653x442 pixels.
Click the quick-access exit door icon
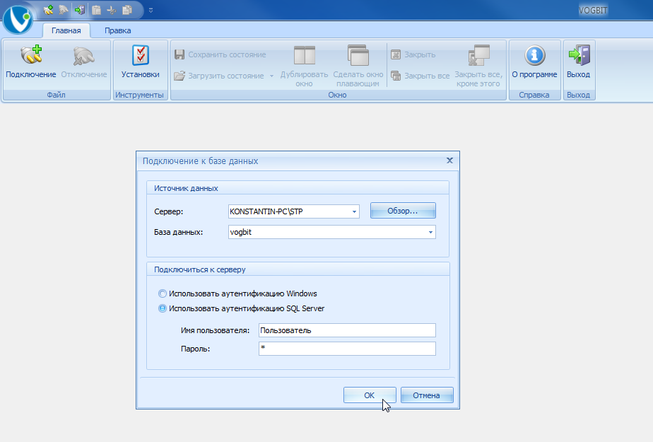pyautogui.click(x=80, y=10)
